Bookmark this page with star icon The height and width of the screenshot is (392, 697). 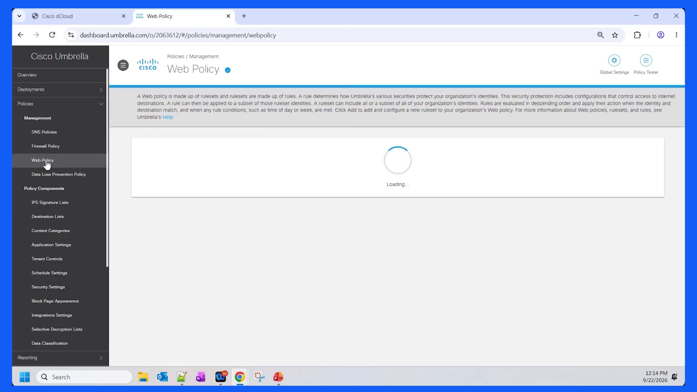[x=615, y=35]
